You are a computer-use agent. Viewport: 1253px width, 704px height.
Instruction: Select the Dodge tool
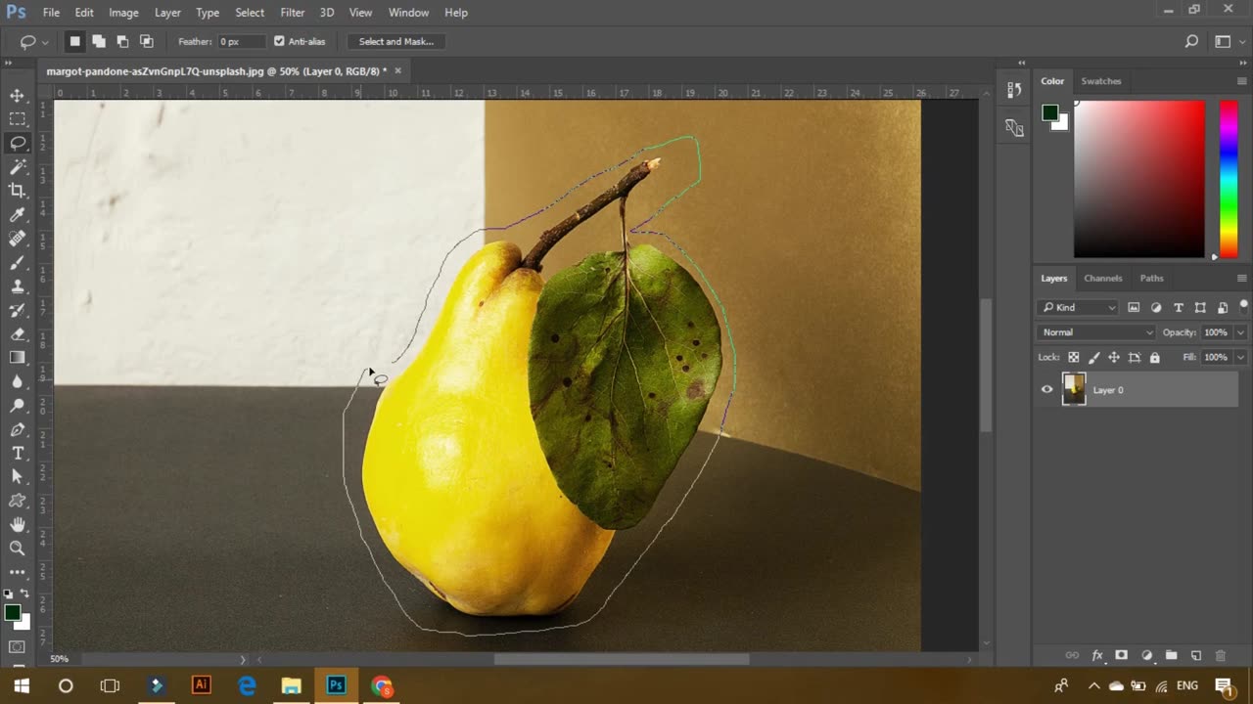tap(18, 405)
